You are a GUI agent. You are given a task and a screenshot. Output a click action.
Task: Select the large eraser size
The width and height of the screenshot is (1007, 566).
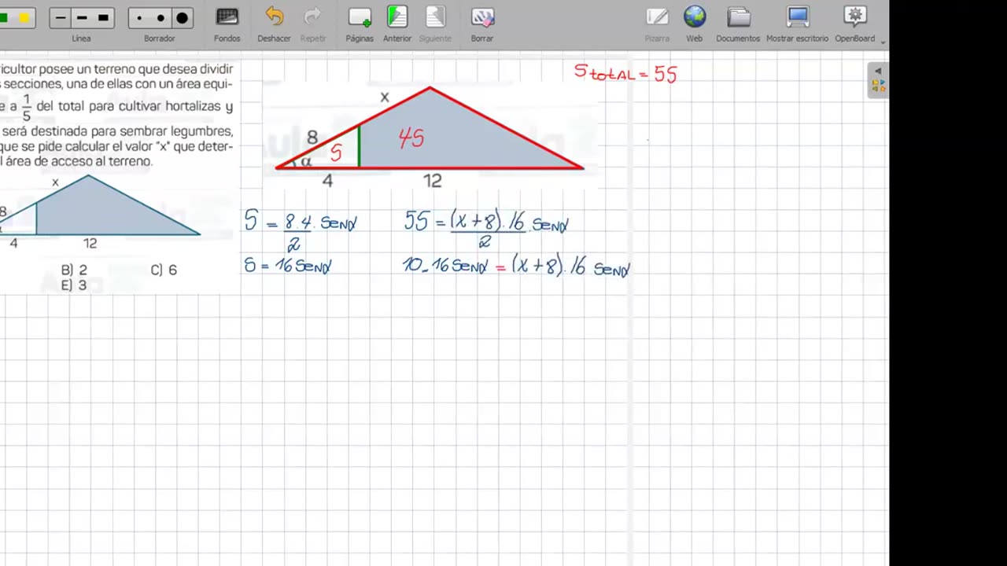pos(182,17)
